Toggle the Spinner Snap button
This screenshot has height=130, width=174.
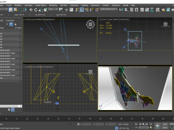(x=92, y=10)
